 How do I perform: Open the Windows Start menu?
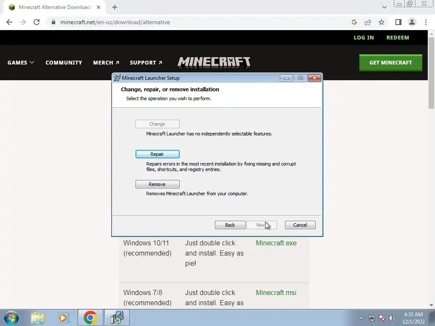11,318
